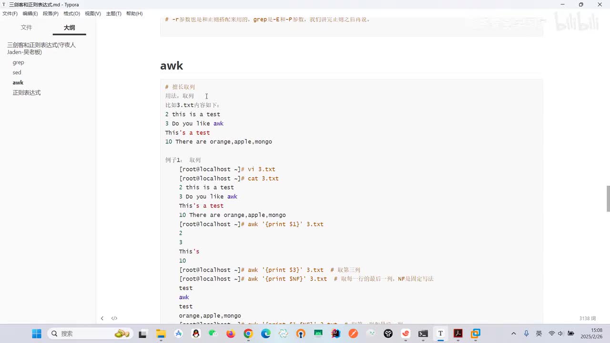Screen dimensions: 610x343
Task: Open the Windows Start menu
Action: [x=37, y=333]
